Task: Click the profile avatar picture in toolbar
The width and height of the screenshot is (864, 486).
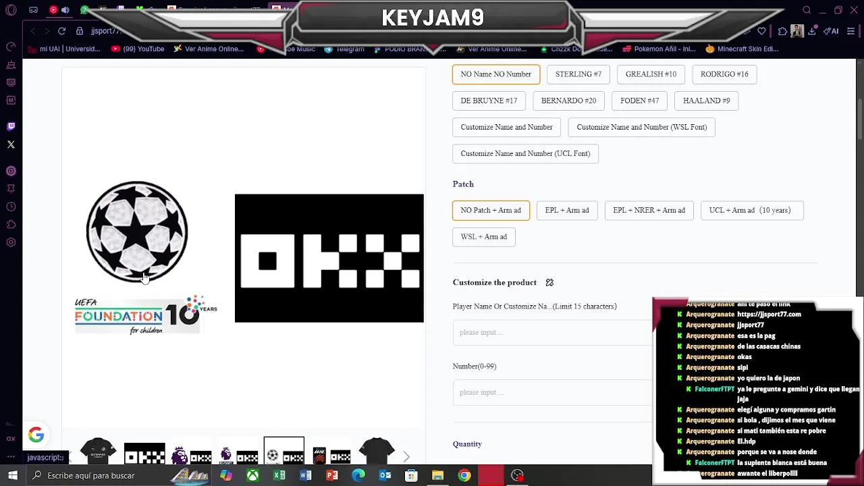Action: [797, 31]
